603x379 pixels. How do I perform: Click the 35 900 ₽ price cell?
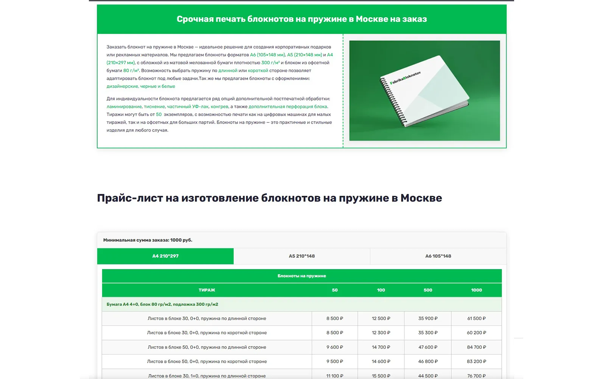[x=428, y=319]
